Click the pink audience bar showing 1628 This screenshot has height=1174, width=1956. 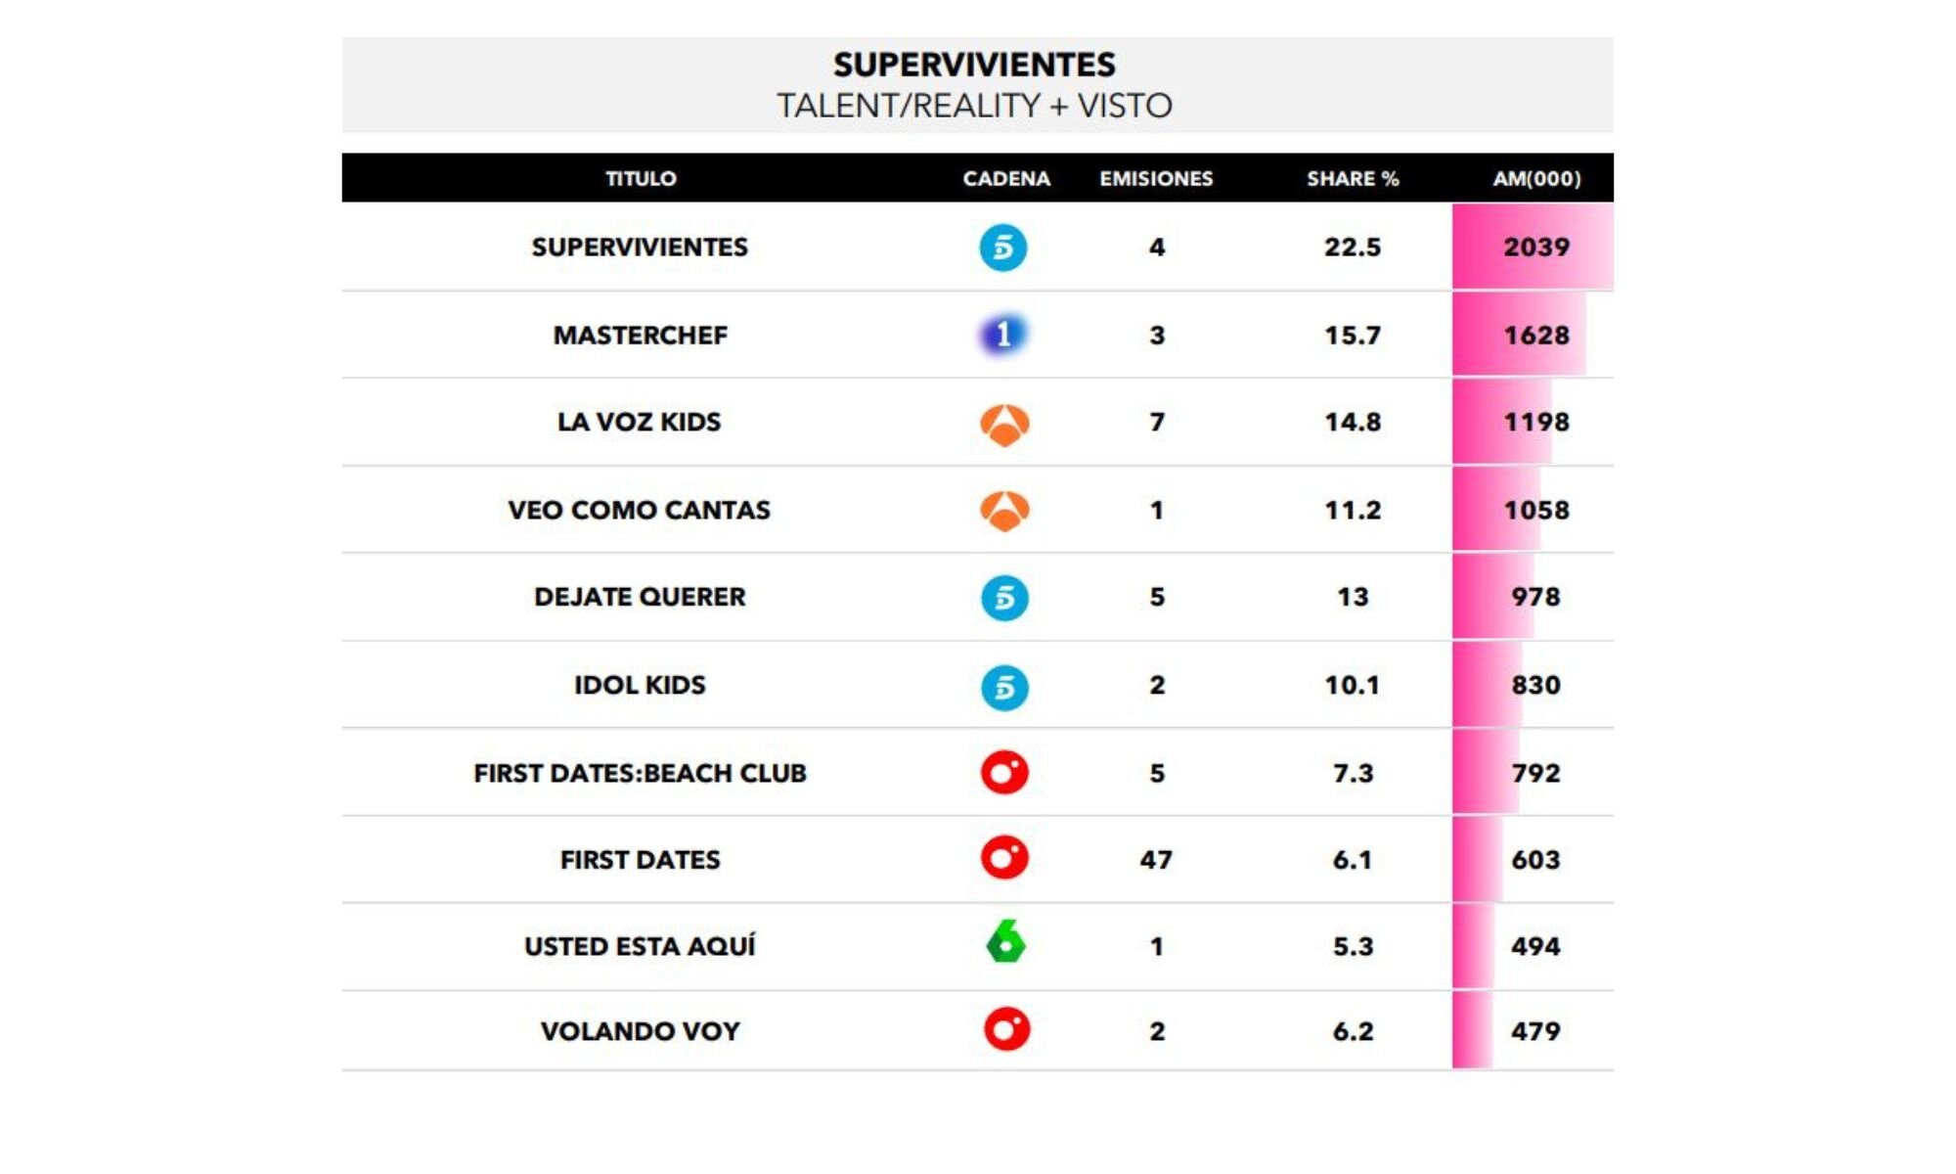1519,335
